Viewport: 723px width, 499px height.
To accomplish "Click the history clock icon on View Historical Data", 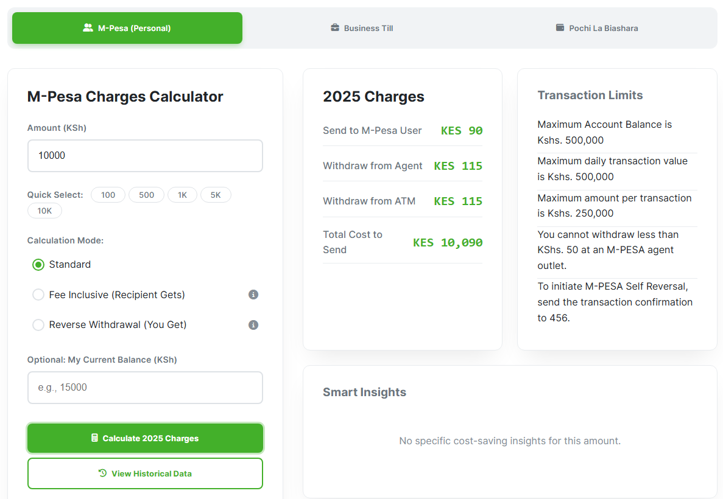I will pyautogui.click(x=102, y=473).
